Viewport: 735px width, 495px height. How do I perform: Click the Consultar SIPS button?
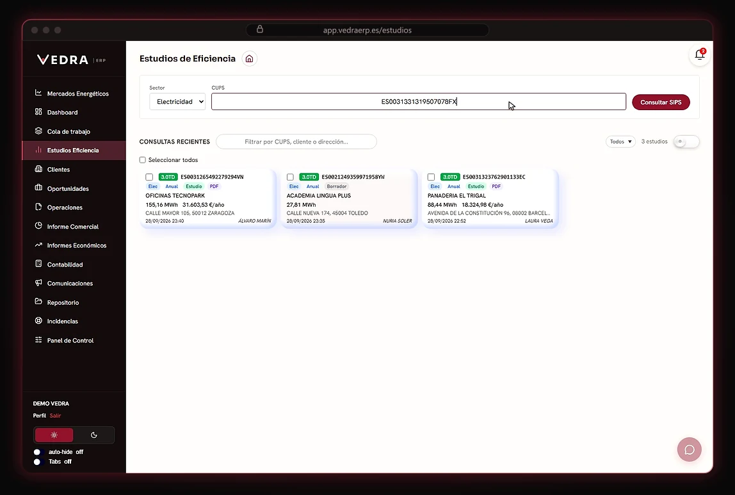[661, 102]
